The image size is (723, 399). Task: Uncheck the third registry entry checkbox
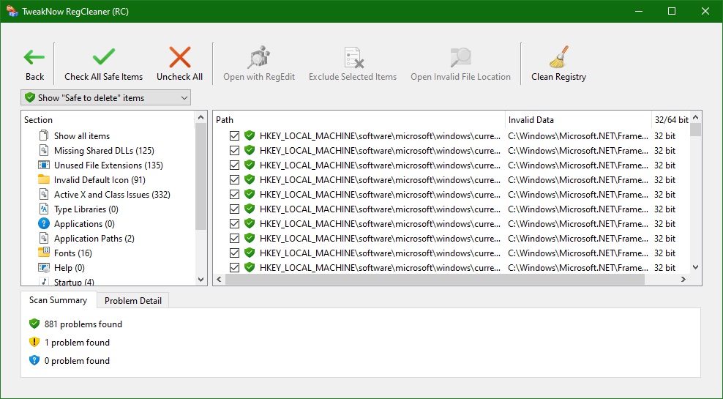(x=234, y=165)
